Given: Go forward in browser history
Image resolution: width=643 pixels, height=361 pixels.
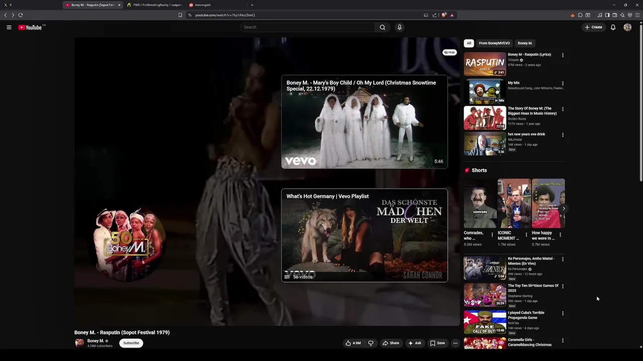Looking at the screenshot, I should (x=13, y=15).
